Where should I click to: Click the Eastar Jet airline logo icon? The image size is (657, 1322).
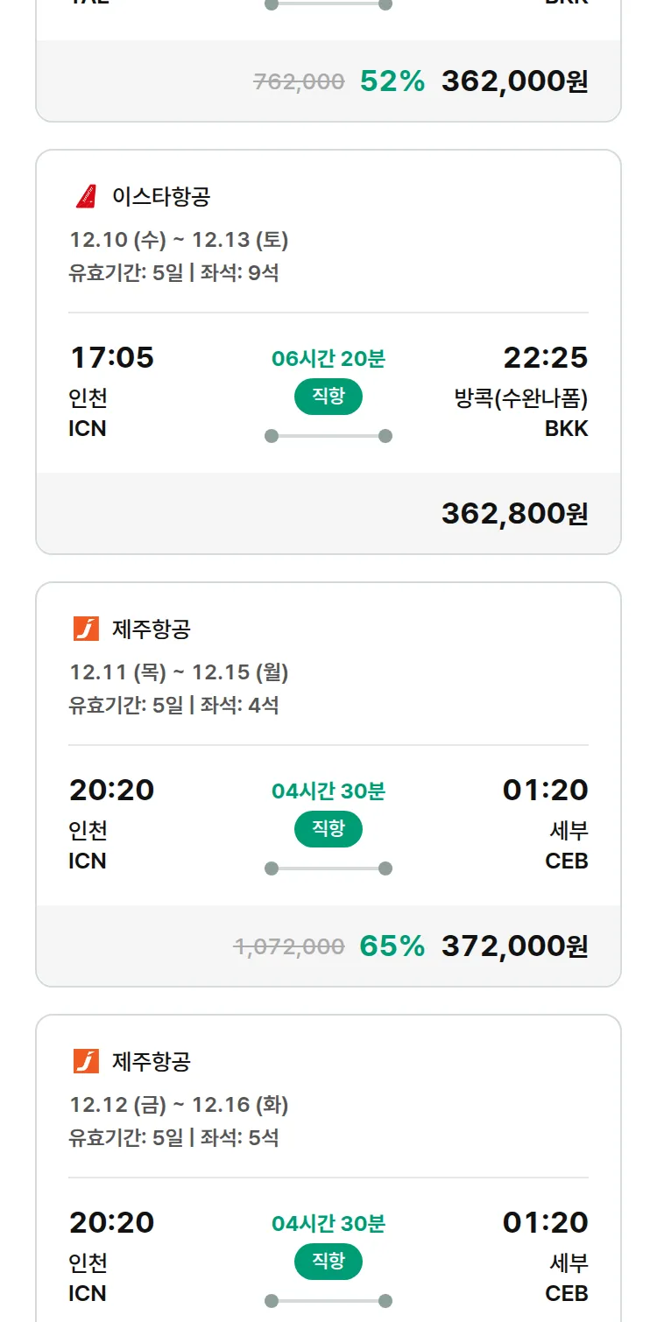(86, 196)
